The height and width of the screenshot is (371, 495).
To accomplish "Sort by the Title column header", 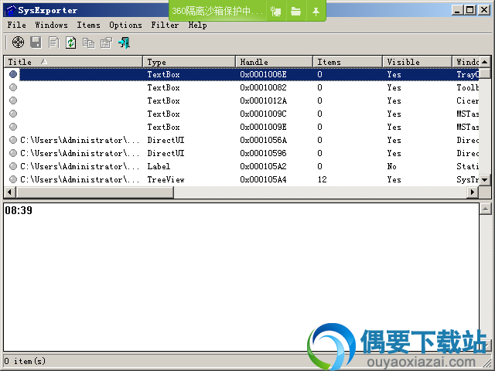I will (x=73, y=62).
